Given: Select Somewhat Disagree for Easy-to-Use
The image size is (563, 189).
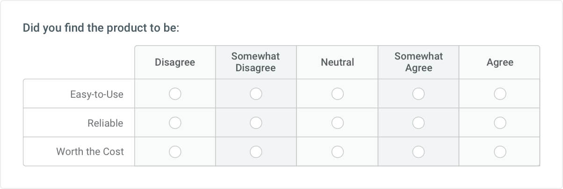Looking at the screenshot, I should point(256,94).
